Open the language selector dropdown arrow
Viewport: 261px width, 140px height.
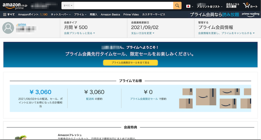point(192,7)
